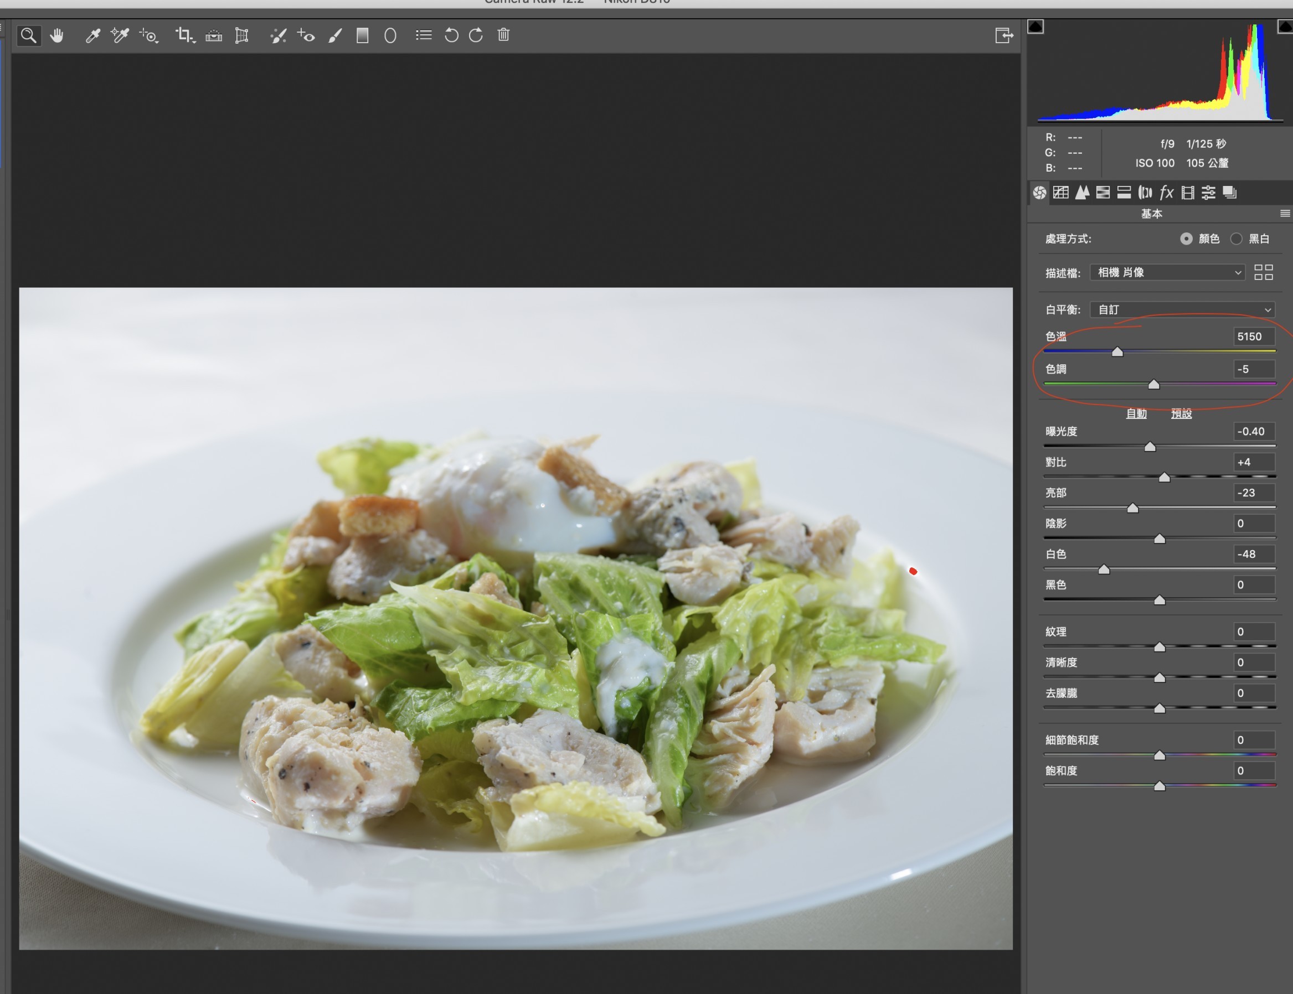Toggle shadow clipping warning in histogram
The width and height of the screenshot is (1293, 994).
(1036, 27)
